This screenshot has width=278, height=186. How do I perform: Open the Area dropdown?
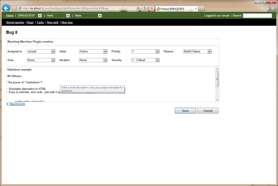[x=41, y=60]
